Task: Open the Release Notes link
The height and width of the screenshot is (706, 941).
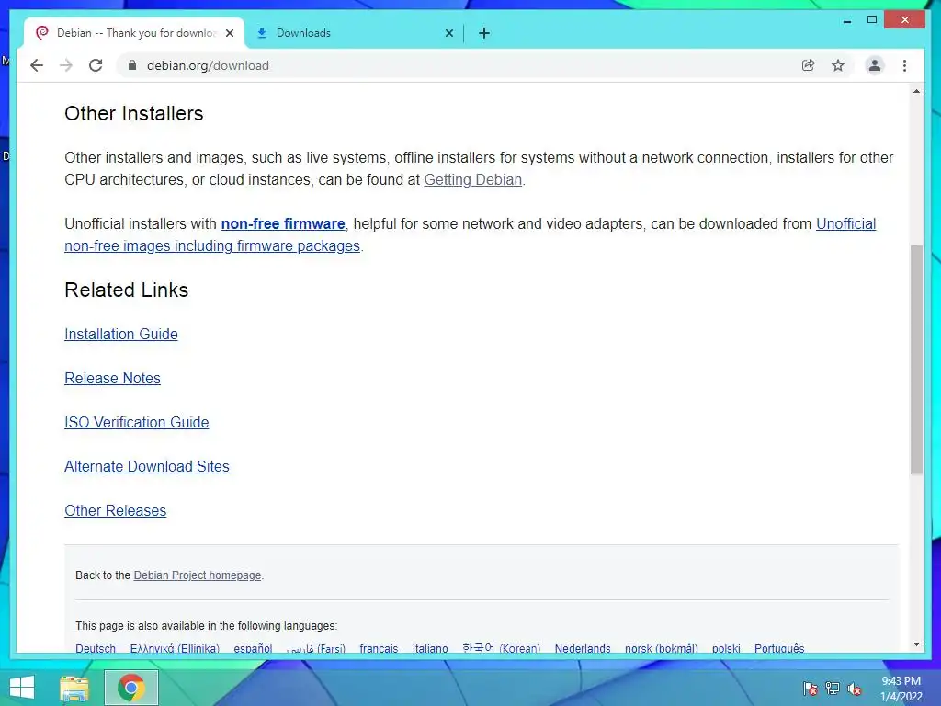Action: tap(112, 378)
